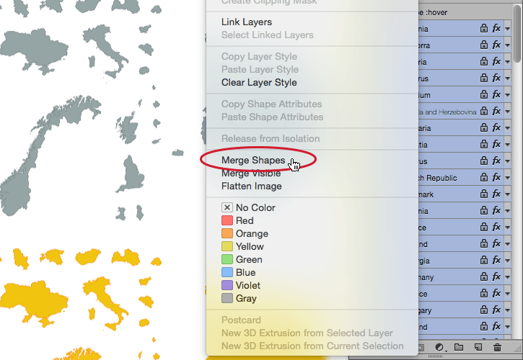The height and width of the screenshot is (360, 523).
Task: Open the adjustment layer half-circle icon
Action: 439,348
